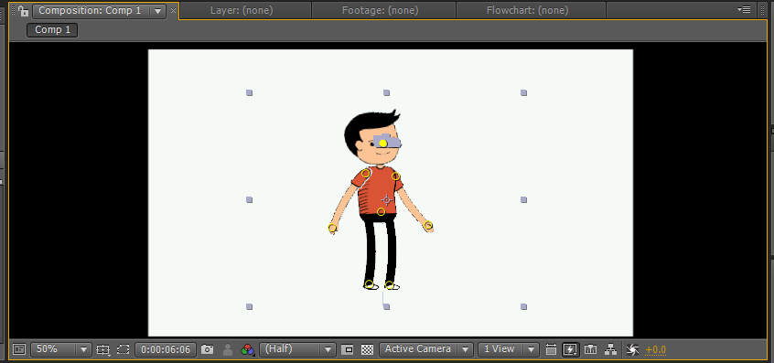The image size is (774, 363).
Task: Click the middle-left layer bounding box handle
Action: [x=249, y=199]
